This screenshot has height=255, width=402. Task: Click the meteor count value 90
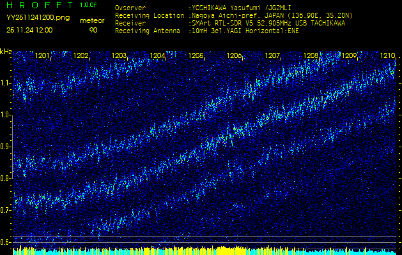[93, 29]
